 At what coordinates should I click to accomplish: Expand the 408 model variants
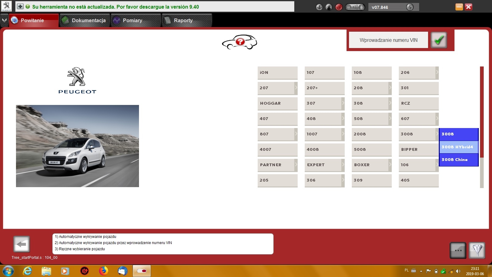coord(343,119)
